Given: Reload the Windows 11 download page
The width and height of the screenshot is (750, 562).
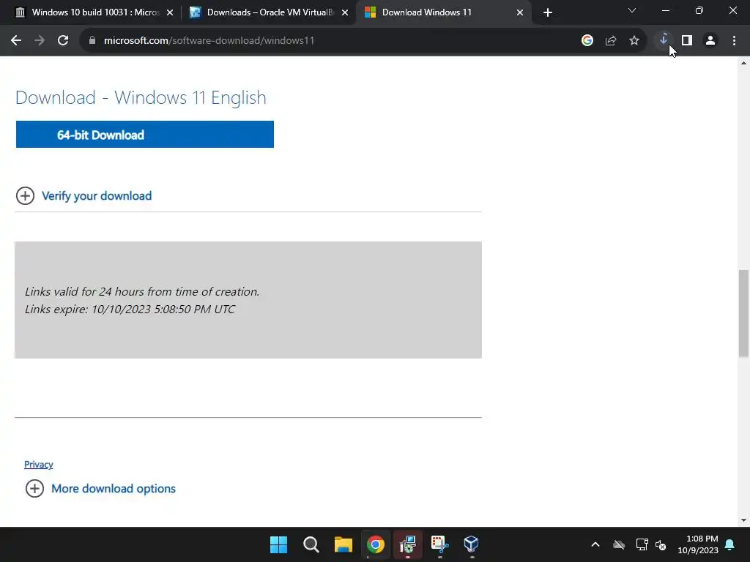Looking at the screenshot, I should tap(63, 41).
